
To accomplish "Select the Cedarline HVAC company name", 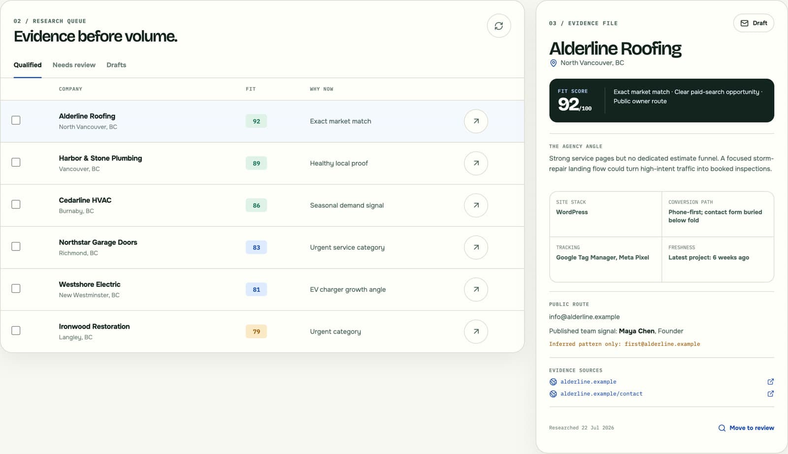I will (85, 200).
